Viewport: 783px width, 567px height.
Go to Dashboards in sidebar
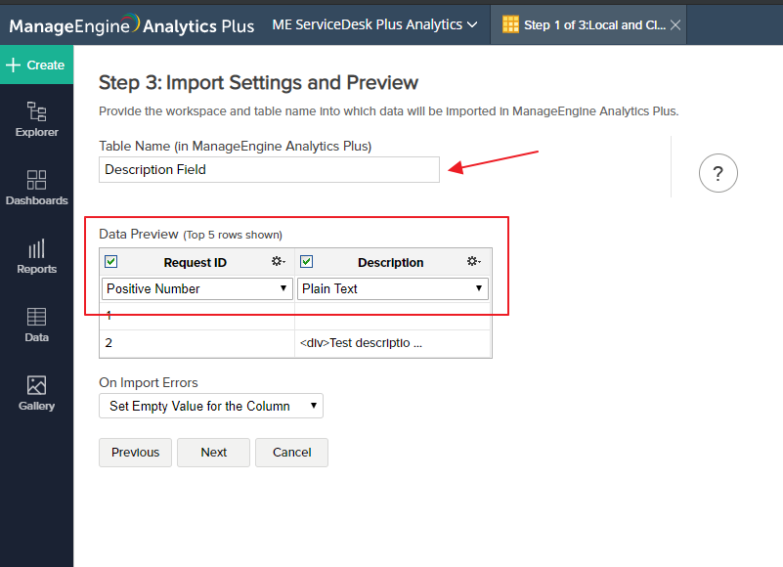point(36,187)
